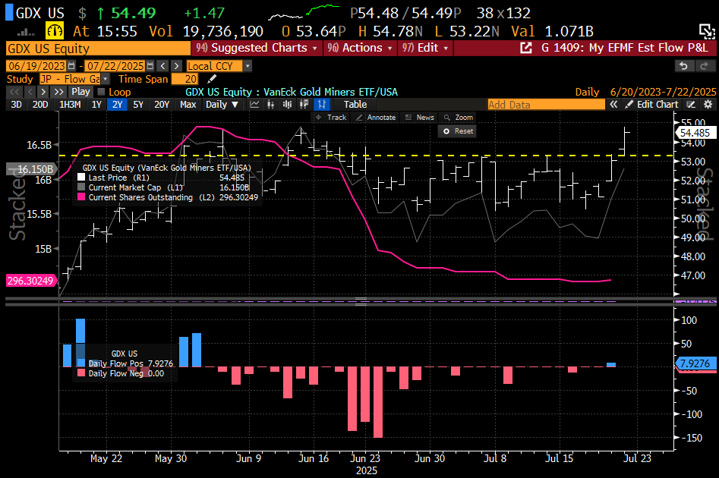Open the Local CCY currency dropdown
Image resolution: width=719 pixels, height=478 pixels.
[x=248, y=66]
